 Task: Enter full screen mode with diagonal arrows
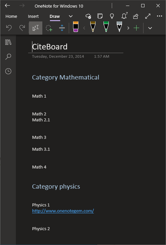click(x=148, y=16)
